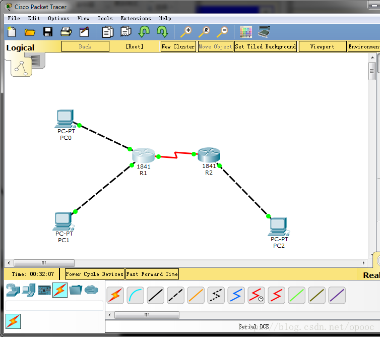
Task: Open the Help menu
Action: coord(165,19)
